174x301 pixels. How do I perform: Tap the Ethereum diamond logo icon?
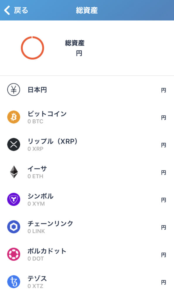coord(14,172)
